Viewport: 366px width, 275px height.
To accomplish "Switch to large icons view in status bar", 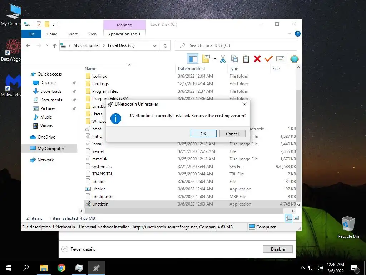I will pyautogui.click(x=296, y=218).
